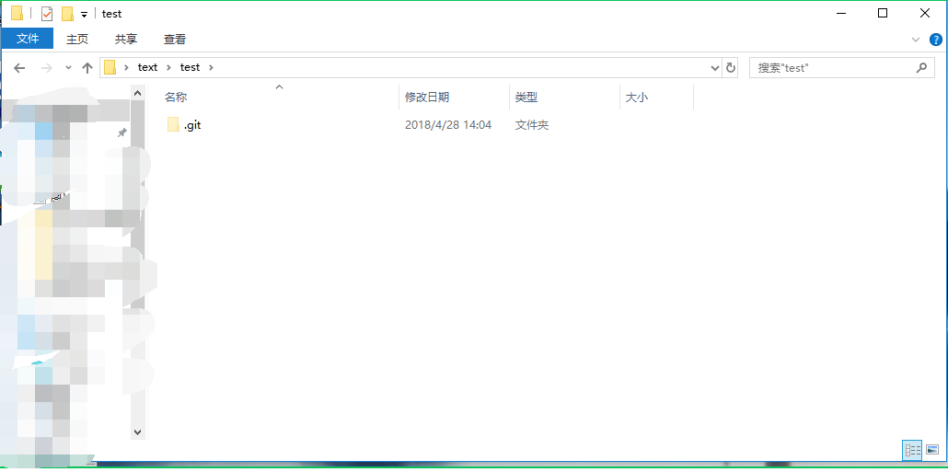Click the pin icon in navigation pane
948x472 pixels.
121,132
